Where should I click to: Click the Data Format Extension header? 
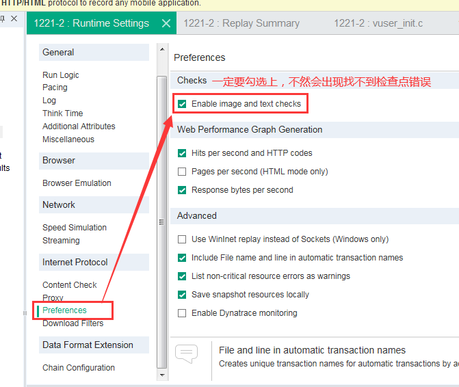[94, 345]
